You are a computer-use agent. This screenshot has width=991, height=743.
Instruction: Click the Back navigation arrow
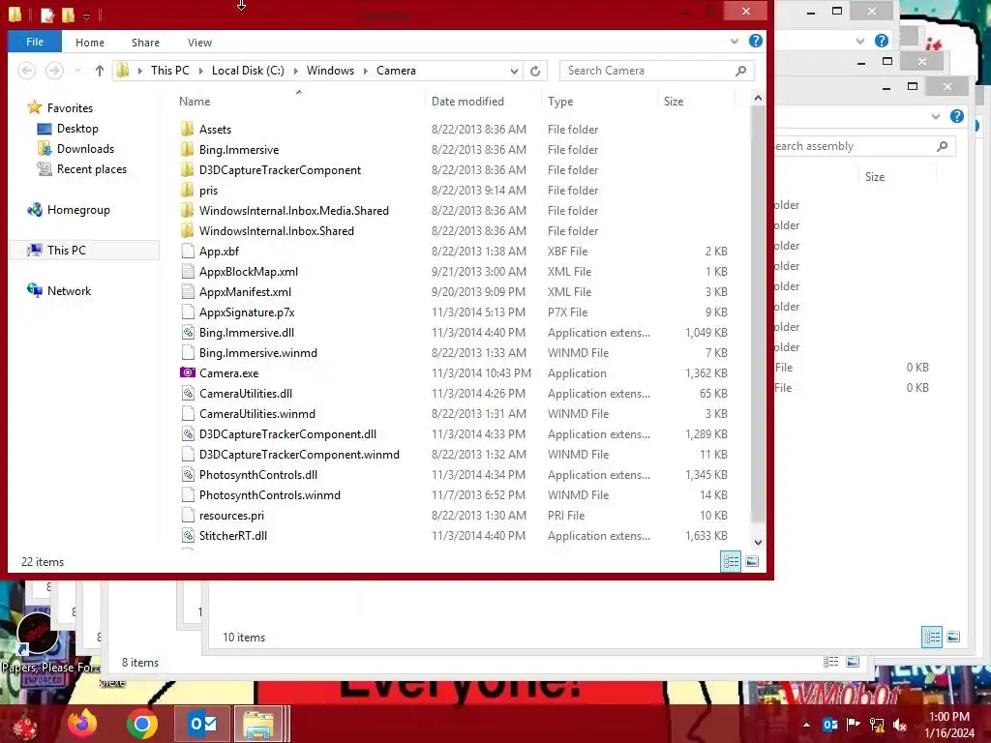click(x=26, y=71)
